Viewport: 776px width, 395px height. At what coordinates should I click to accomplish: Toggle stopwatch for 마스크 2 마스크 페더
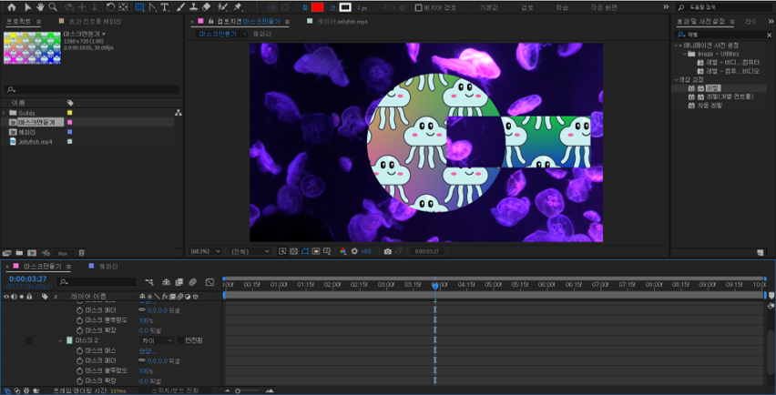[79, 361]
